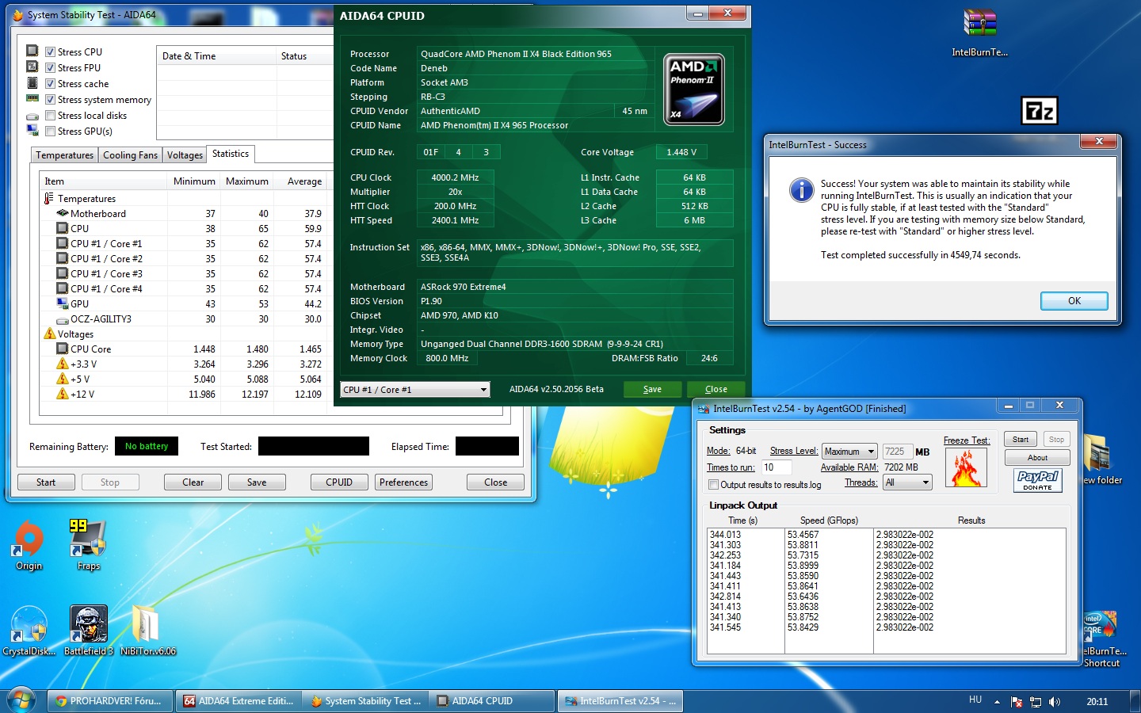Click the +5 V warning icon
This screenshot has height=713, width=1141.
click(63, 379)
